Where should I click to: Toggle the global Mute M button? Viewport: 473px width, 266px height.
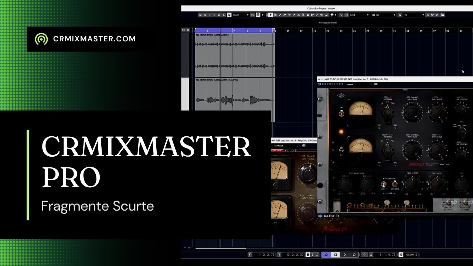click(200, 15)
